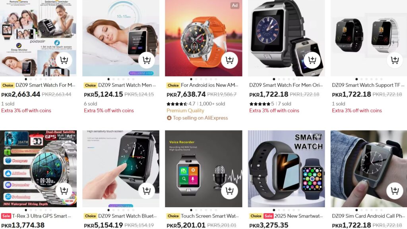The width and height of the screenshot is (407, 229).
Task: Open DZ09 Smart Watch Men listing title
Action: point(127,85)
